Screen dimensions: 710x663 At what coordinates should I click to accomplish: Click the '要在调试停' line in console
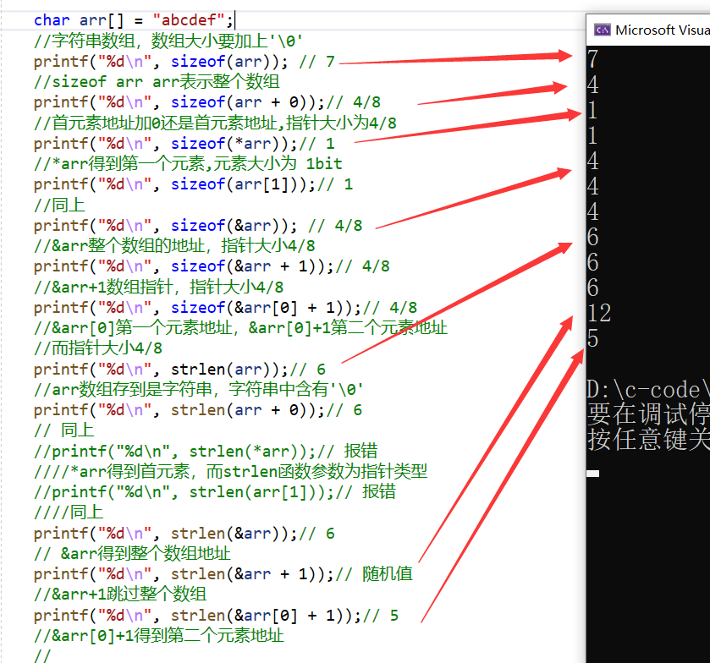click(648, 414)
